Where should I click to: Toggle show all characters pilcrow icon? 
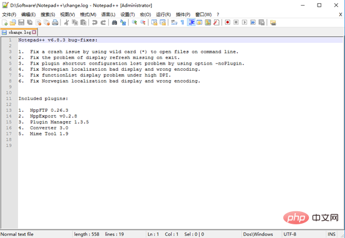click(x=182, y=22)
